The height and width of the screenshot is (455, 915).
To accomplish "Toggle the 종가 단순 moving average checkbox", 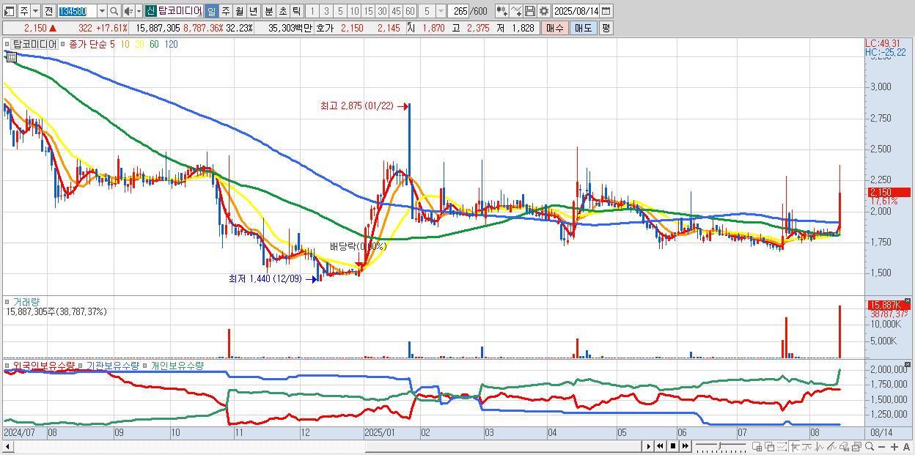I will tap(64, 44).
